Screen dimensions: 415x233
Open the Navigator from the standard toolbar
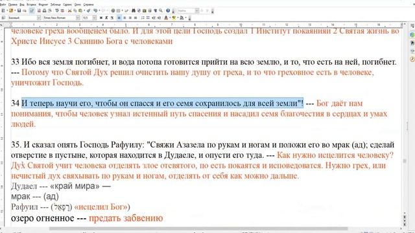click(x=139, y=10)
